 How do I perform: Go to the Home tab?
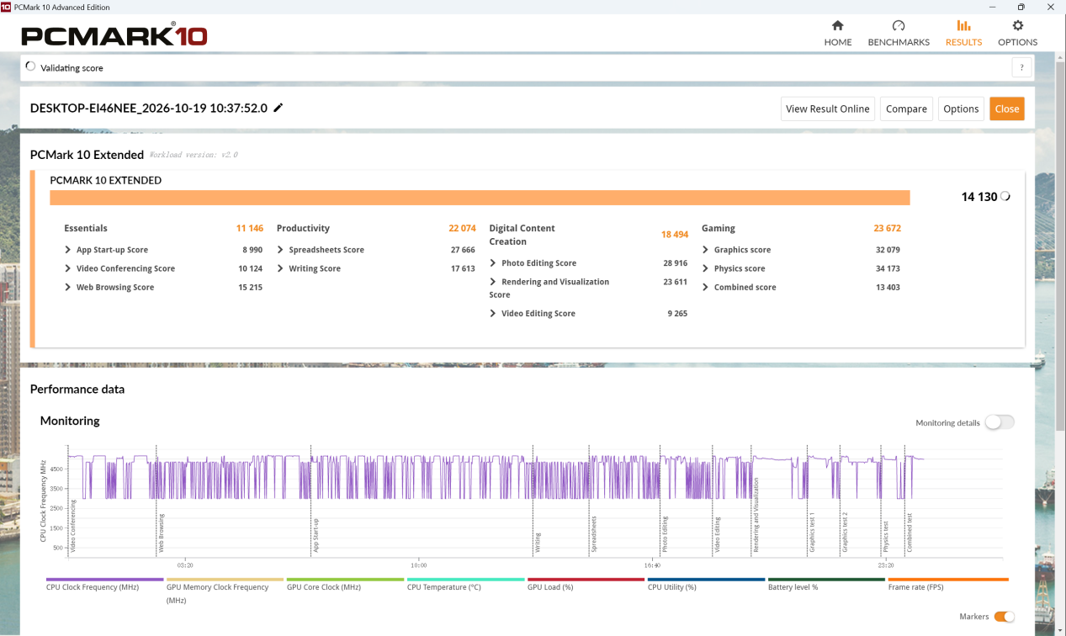point(838,33)
